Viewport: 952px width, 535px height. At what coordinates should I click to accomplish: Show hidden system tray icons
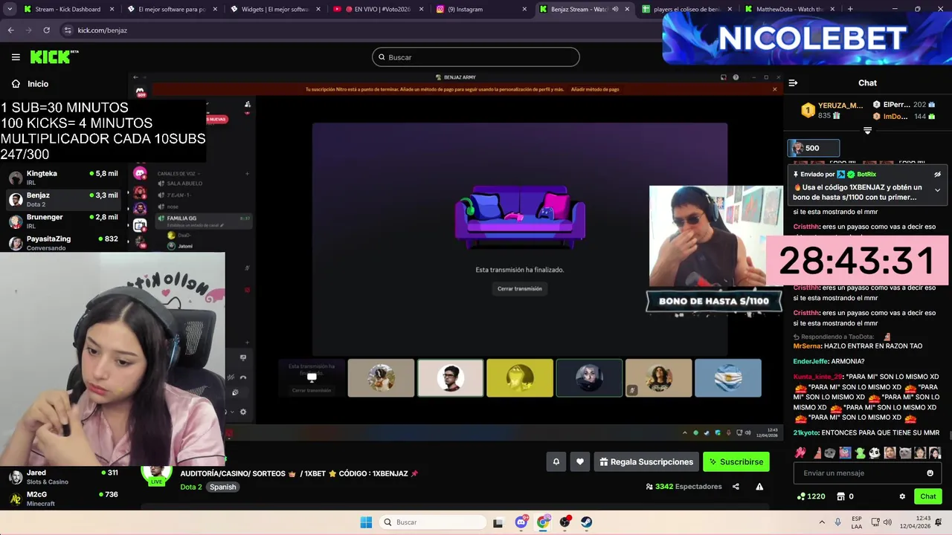tap(822, 522)
